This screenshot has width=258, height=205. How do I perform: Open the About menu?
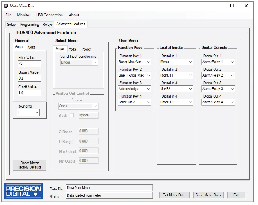tap(74, 15)
